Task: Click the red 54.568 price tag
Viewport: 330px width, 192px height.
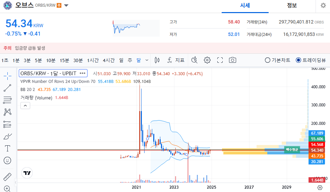Action: pos(317,145)
